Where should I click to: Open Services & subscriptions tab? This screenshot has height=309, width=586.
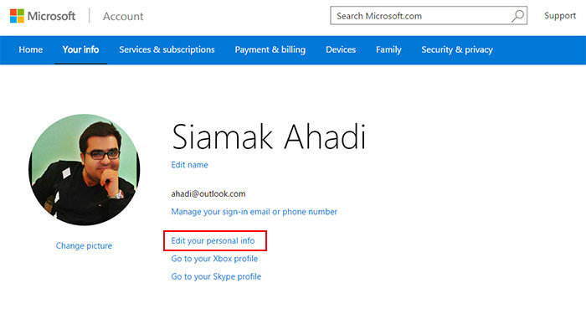click(x=167, y=49)
